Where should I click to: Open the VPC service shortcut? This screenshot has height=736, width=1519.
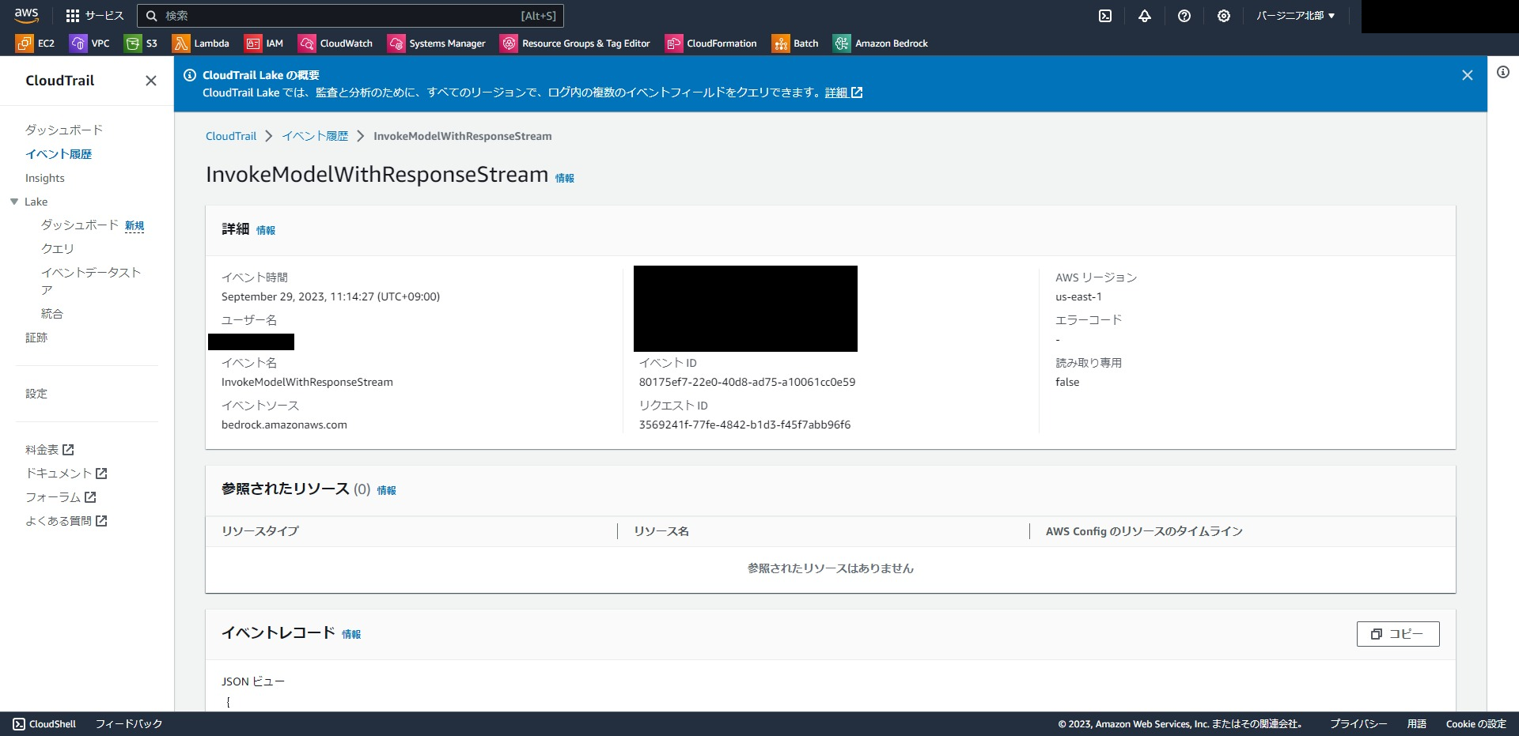pyautogui.click(x=90, y=43)
